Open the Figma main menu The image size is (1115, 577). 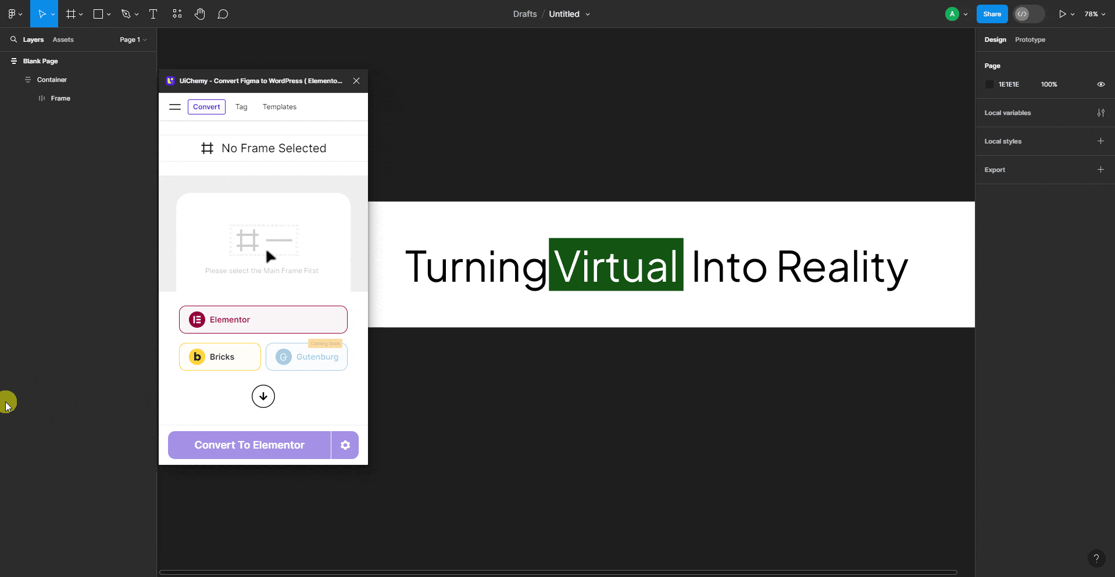point(12,13)
